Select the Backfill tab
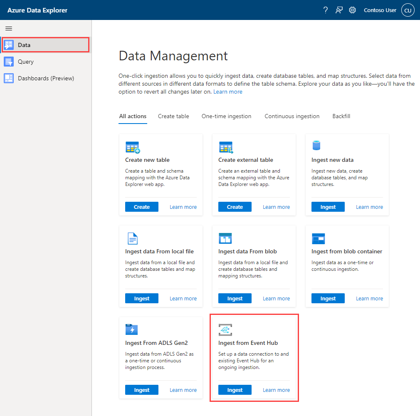The image size is (420, 416). (341, 116)
